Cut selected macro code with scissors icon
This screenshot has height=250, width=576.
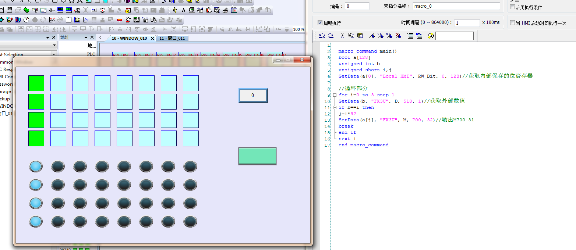click(342, 36)
